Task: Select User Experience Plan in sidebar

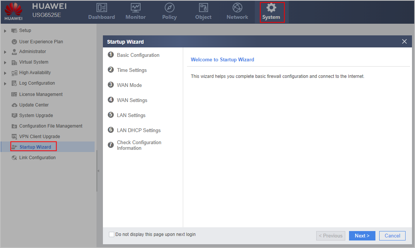Action: pos(41,42)
